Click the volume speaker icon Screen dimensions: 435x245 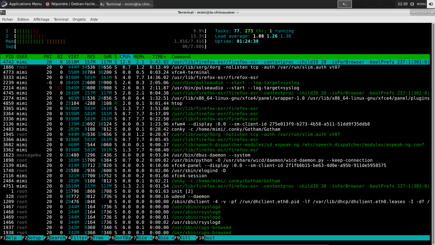pos(431,4)
